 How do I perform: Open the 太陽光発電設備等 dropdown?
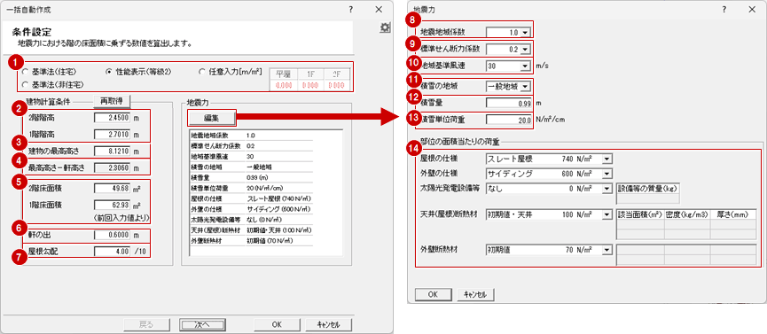[x=607, y=188]
